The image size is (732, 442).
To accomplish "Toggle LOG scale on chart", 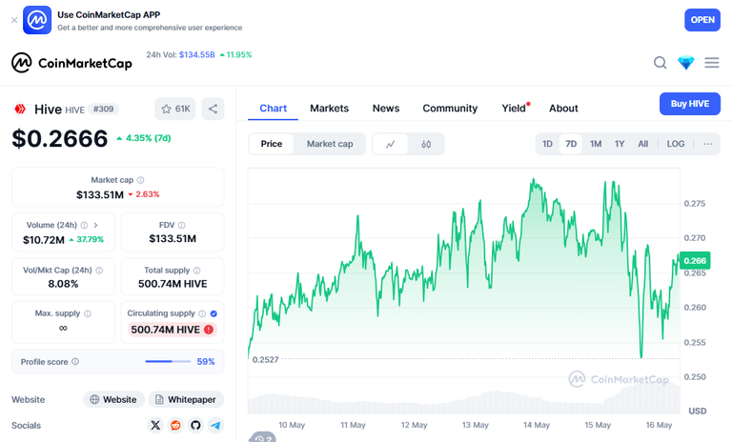I will 676,144.
